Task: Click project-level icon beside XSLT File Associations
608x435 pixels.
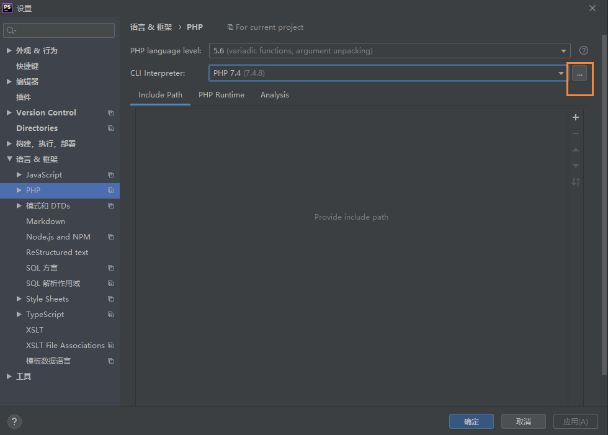Action: pos(110,346)
